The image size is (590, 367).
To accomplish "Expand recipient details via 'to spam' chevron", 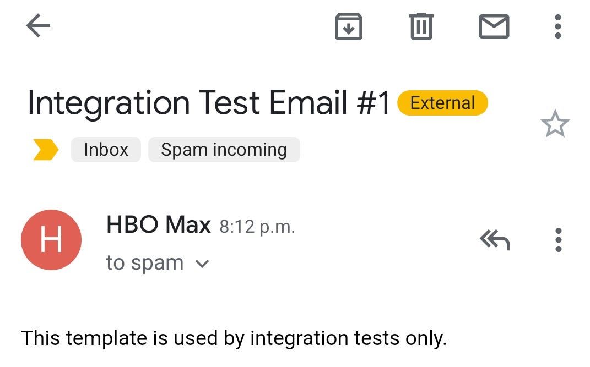I will [201, 262].
